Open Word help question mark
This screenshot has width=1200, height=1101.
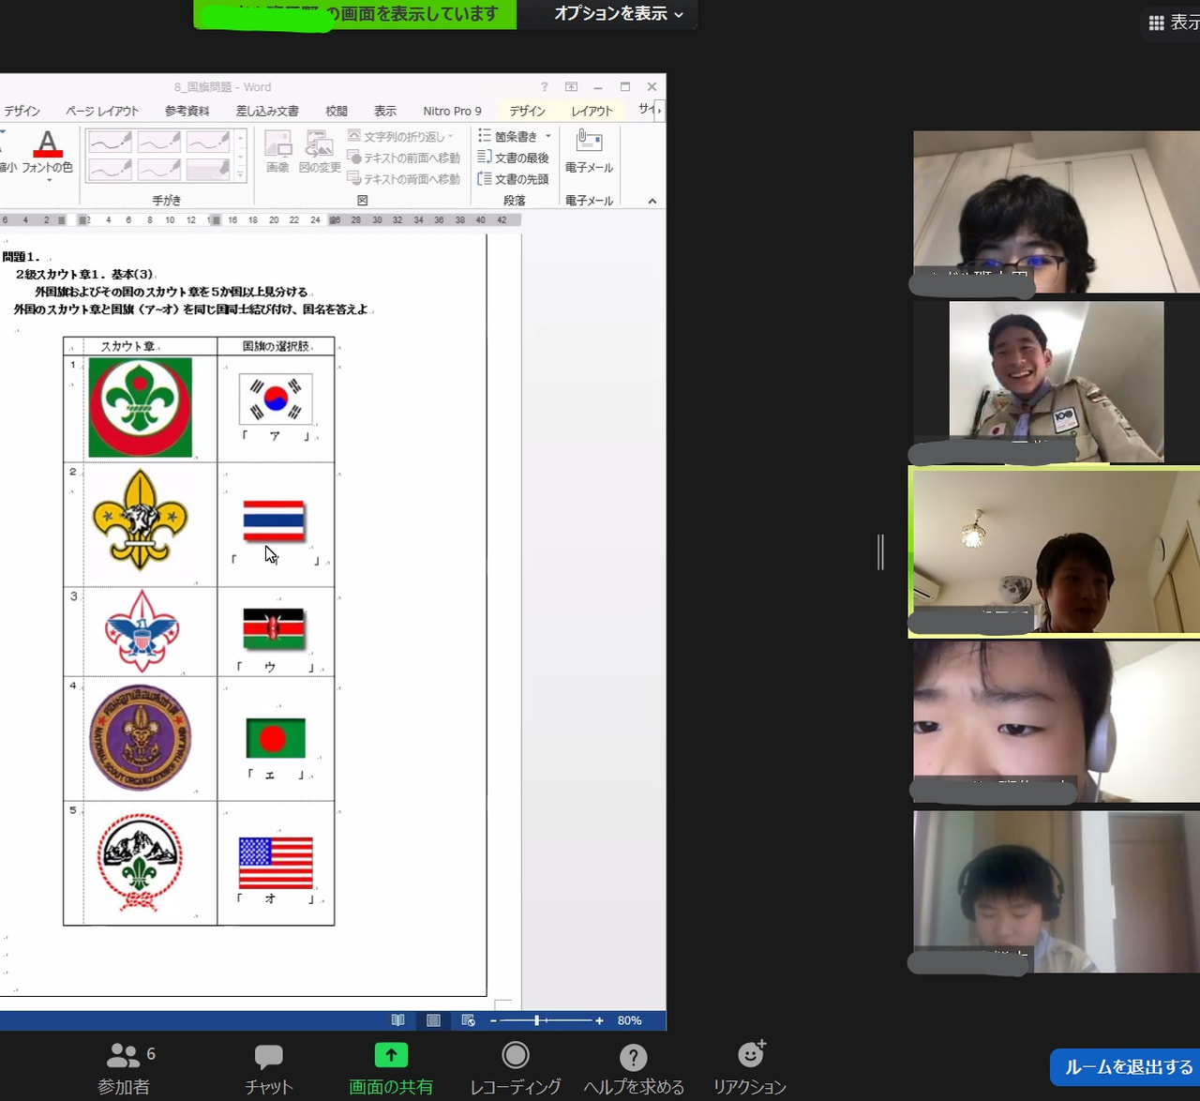click(x=544, y=86)
